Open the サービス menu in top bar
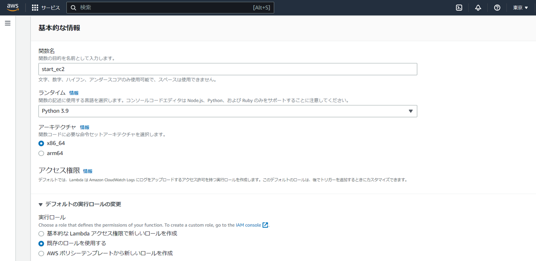Screen dimensions: 536x261 [50, 8]
